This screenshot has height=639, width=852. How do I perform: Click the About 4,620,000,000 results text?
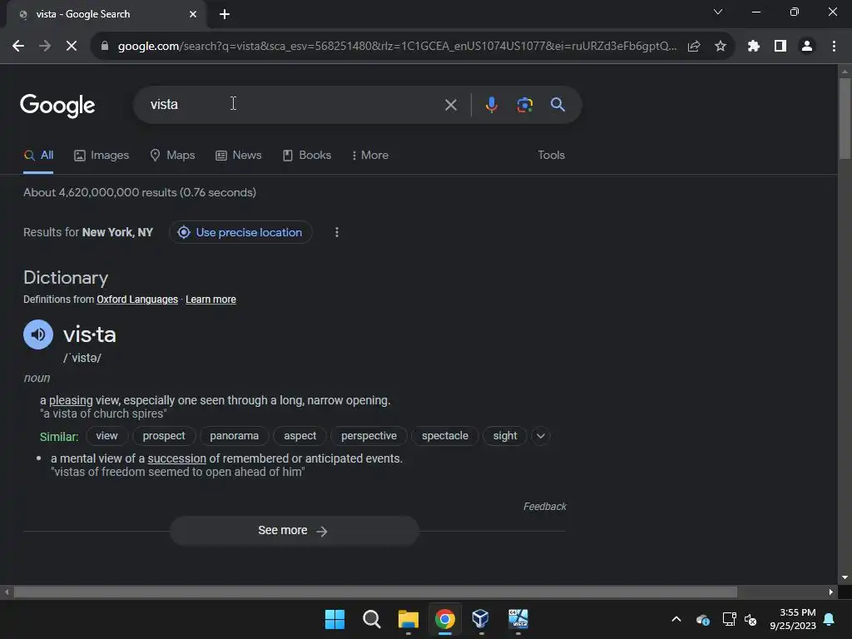pos(140,192)
